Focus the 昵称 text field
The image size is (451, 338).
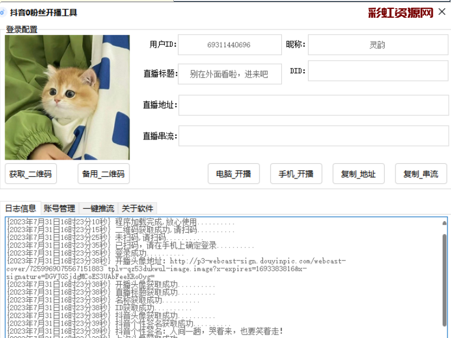(378, 45)
